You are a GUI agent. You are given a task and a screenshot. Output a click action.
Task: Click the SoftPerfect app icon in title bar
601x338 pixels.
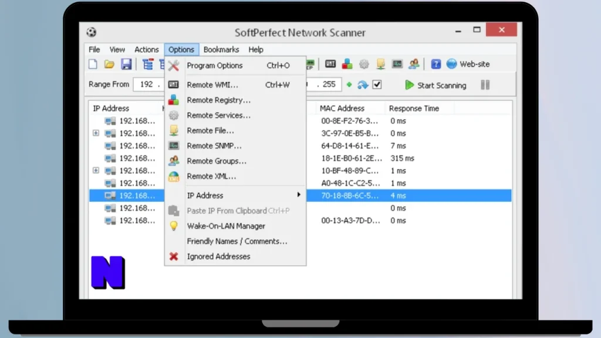coord(91,32)
